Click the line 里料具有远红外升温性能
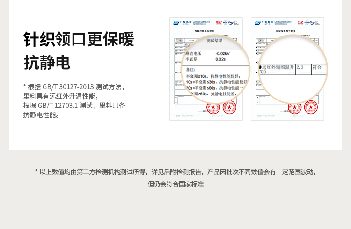The image size is (351, 229). (x=59, y=96)
